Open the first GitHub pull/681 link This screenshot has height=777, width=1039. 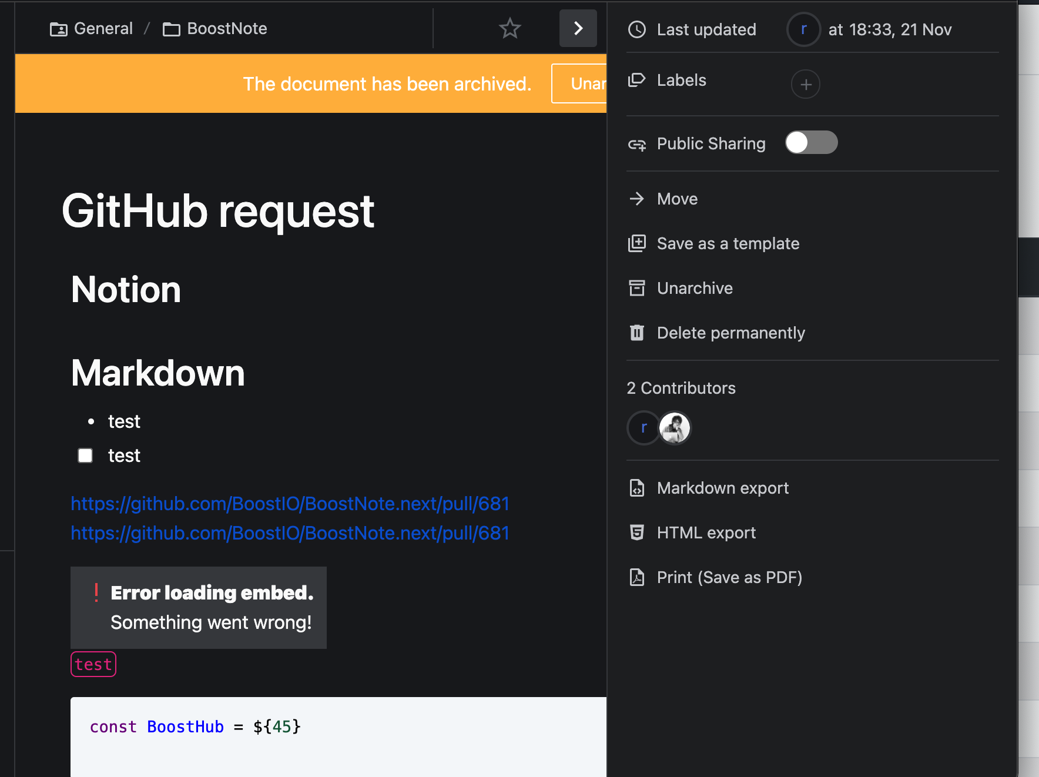tap(290, 504)
